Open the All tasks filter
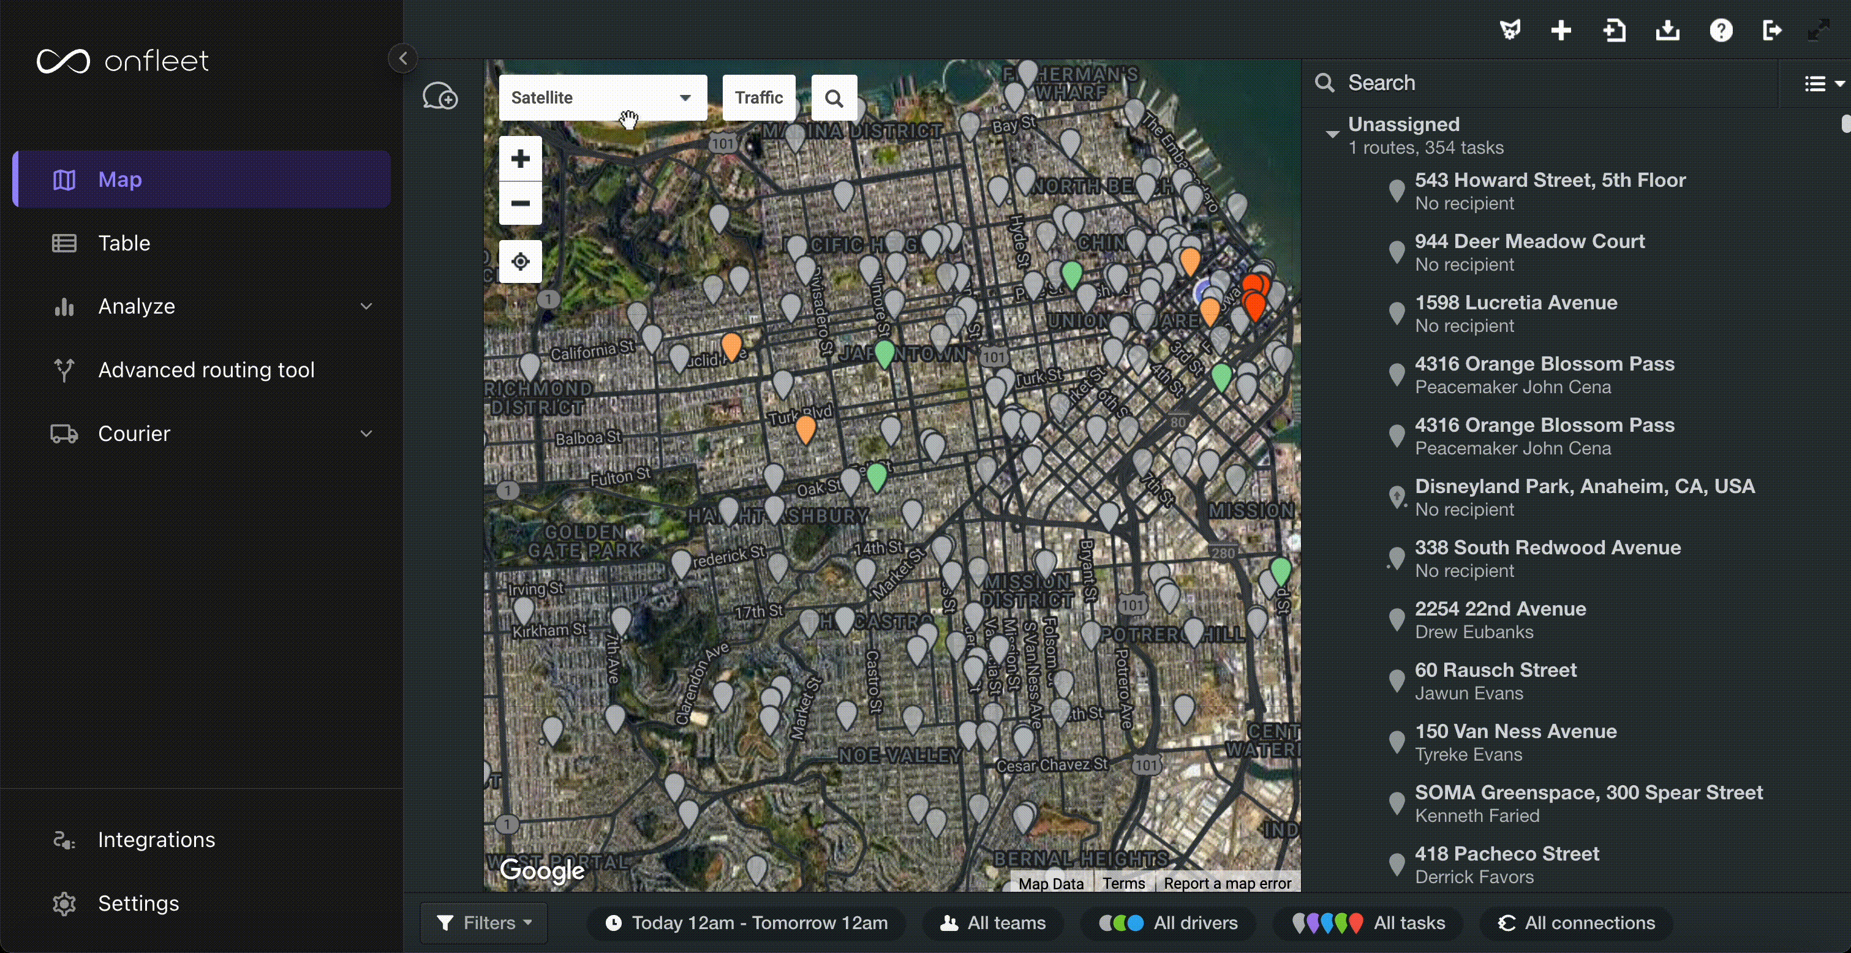 click(1368, 923)
